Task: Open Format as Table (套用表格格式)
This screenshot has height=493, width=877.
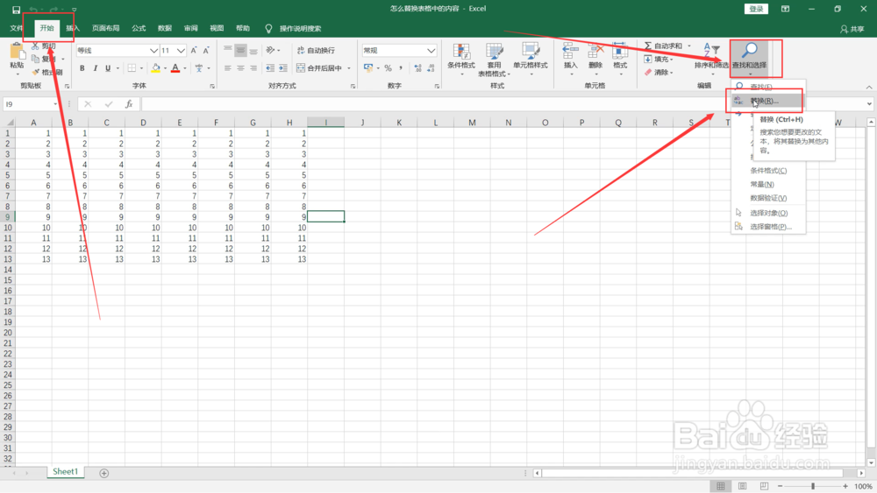Action: coord(494,59)
